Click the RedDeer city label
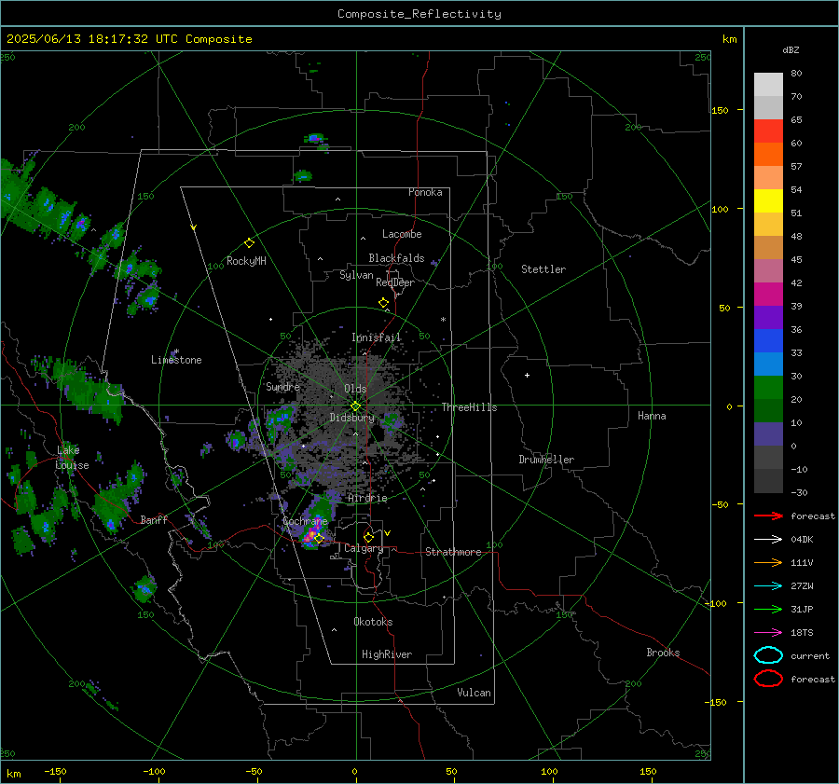The width and height of the screenshot is (839, 784). [x=395, y=282]
